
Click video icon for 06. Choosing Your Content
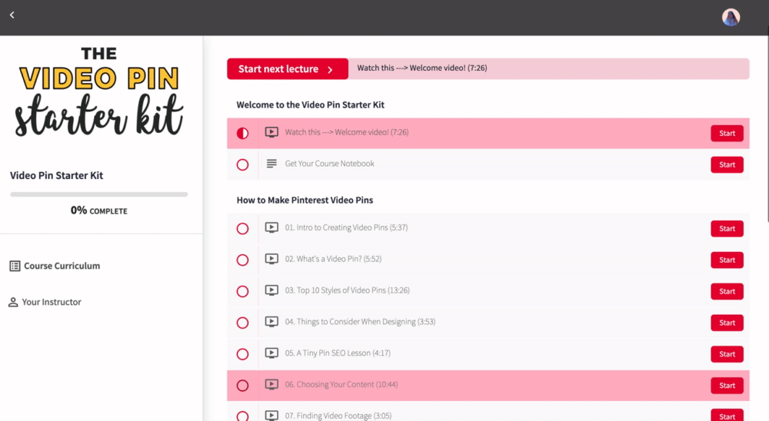pyautogui.click(x=271, y=384)
